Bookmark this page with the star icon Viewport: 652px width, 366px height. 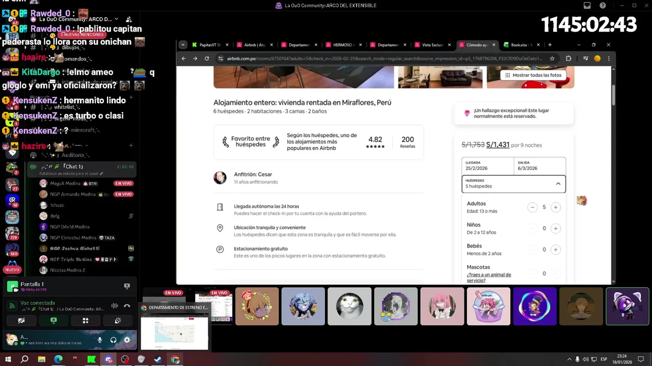click(x=552, y=58)
